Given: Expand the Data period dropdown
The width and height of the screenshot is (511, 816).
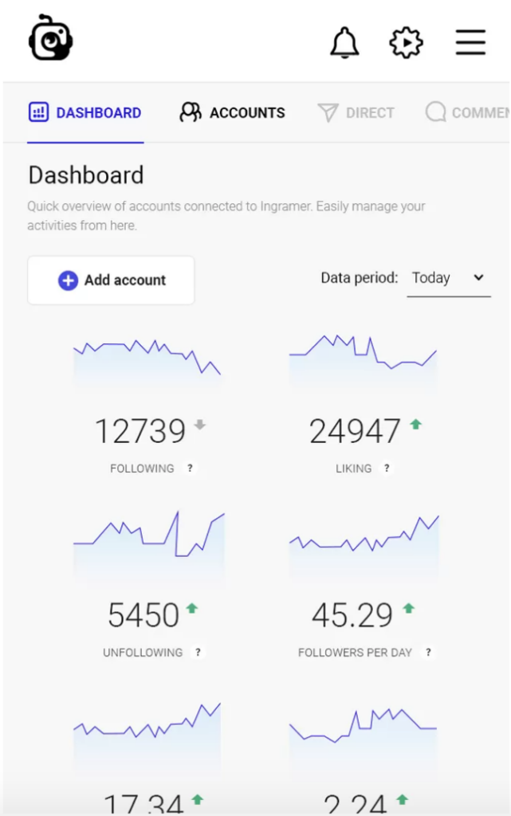Looking at the screenshot, I should click(x=448, y=278).
